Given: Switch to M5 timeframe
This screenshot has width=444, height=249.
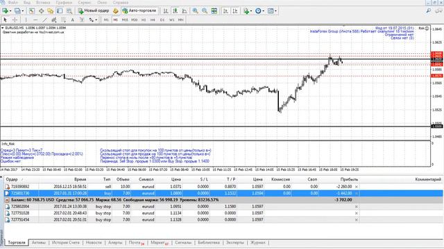Looking at the screenshot, I should [x=116, y=20].
